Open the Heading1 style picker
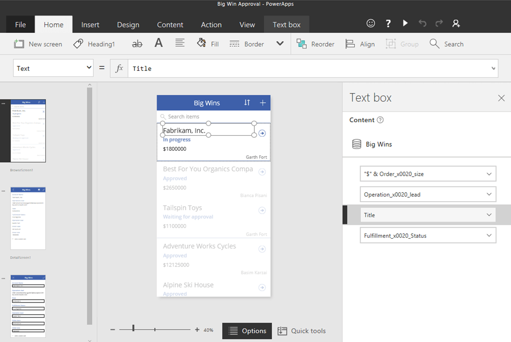The width and height of the screenshot is (511, 342). point(94,44)
